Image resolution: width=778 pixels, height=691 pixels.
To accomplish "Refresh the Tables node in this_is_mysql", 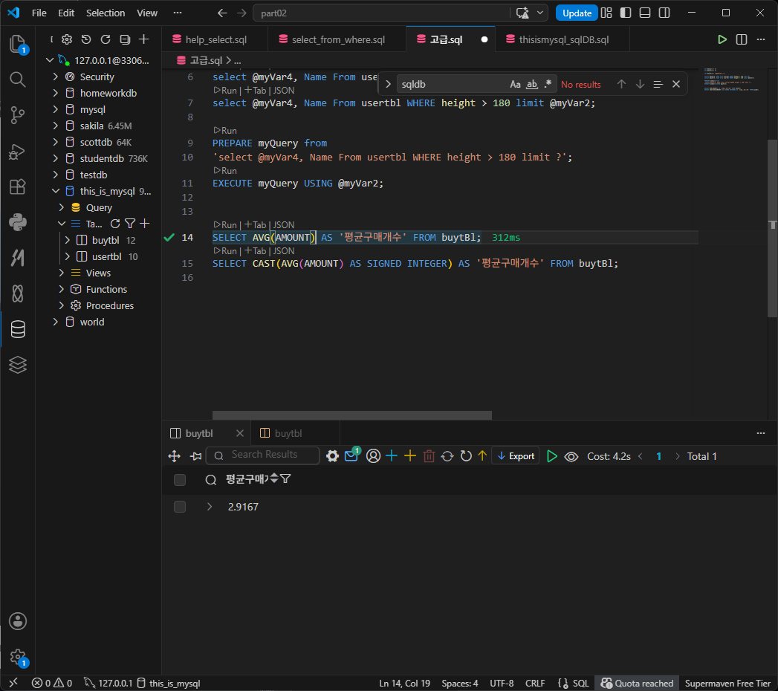I will coord(115,224).
